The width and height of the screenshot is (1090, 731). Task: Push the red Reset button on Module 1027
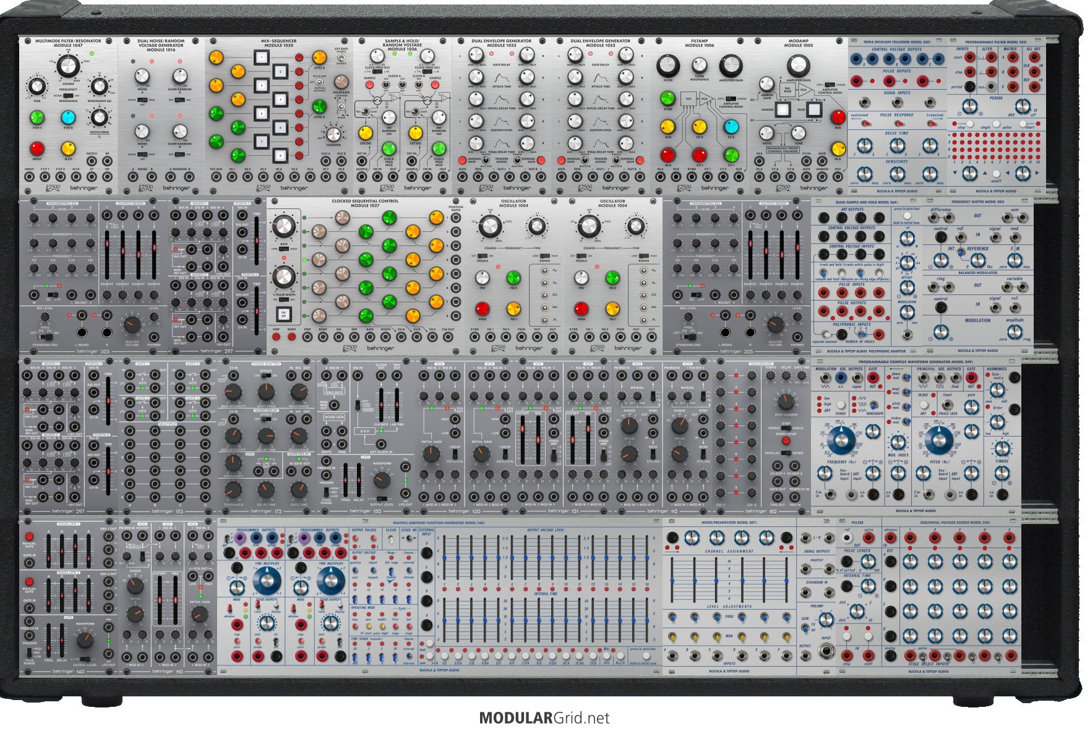(x=291, y=338)
